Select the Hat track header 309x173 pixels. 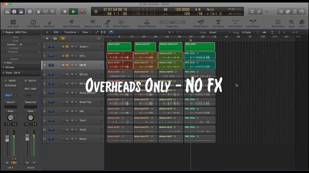click(x=73, y=111)
